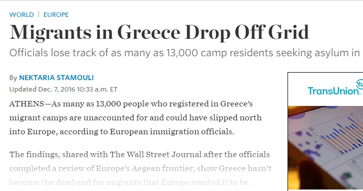
Task: Click the TransUnion circular tu logo icon
Action: [x=360, y=84]
